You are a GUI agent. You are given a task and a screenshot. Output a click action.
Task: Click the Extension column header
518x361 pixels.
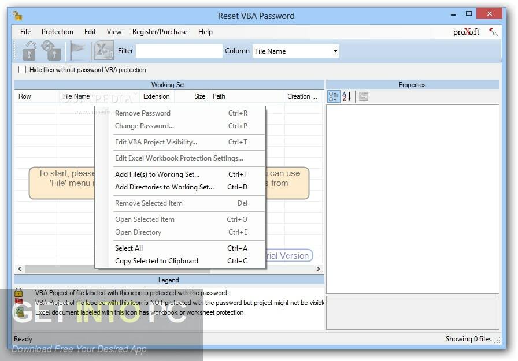click(156, 96)
